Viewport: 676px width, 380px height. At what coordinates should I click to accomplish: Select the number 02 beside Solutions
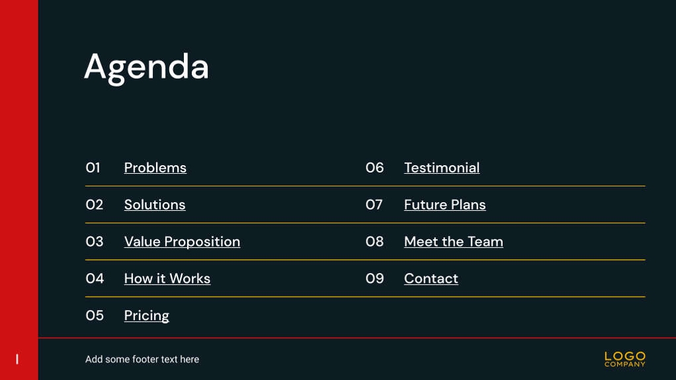95,205
